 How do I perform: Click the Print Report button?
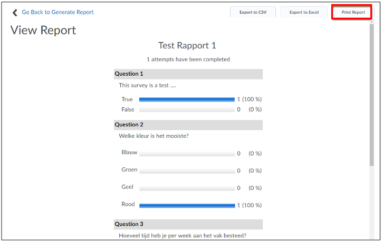353,12
